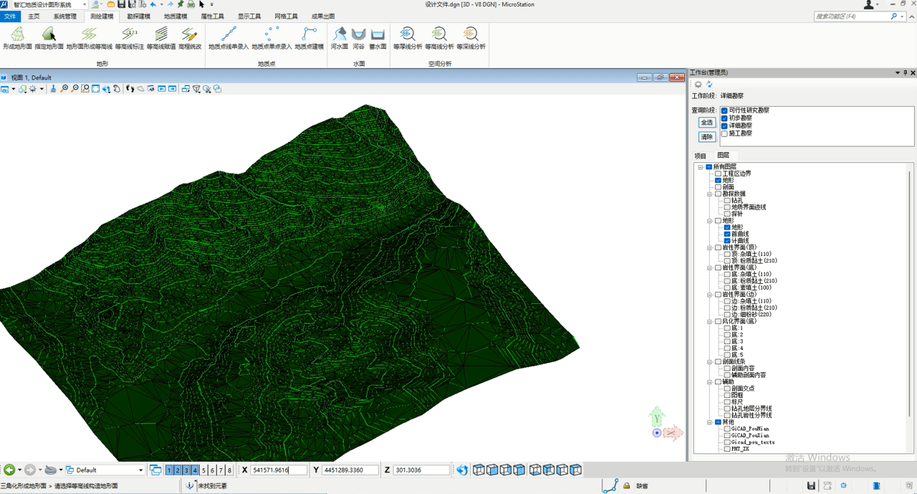Check the 钻孔 layer checkbox
The width and height of the screenshot is (917, 494).
(727, 201)
